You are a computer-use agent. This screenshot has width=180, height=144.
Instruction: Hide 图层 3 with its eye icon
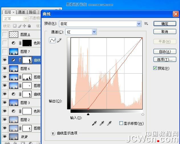pos(5,102)
